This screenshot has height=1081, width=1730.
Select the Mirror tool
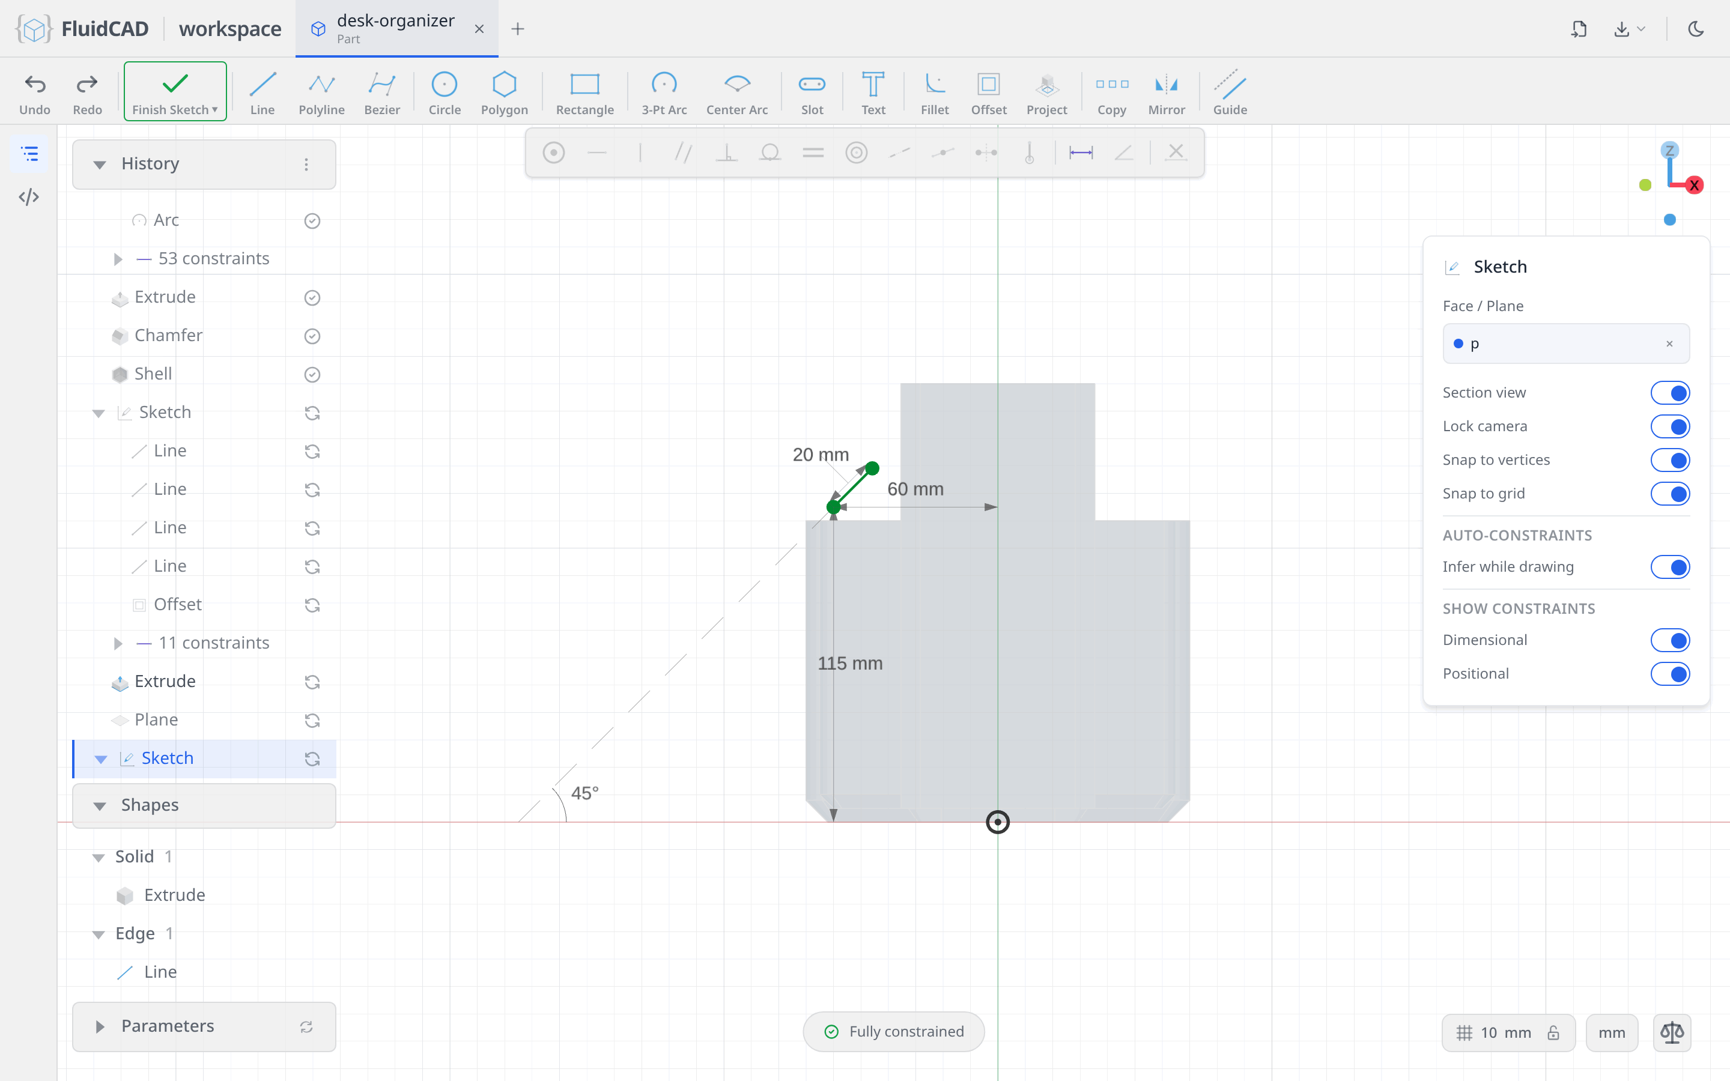point(1166,92)
